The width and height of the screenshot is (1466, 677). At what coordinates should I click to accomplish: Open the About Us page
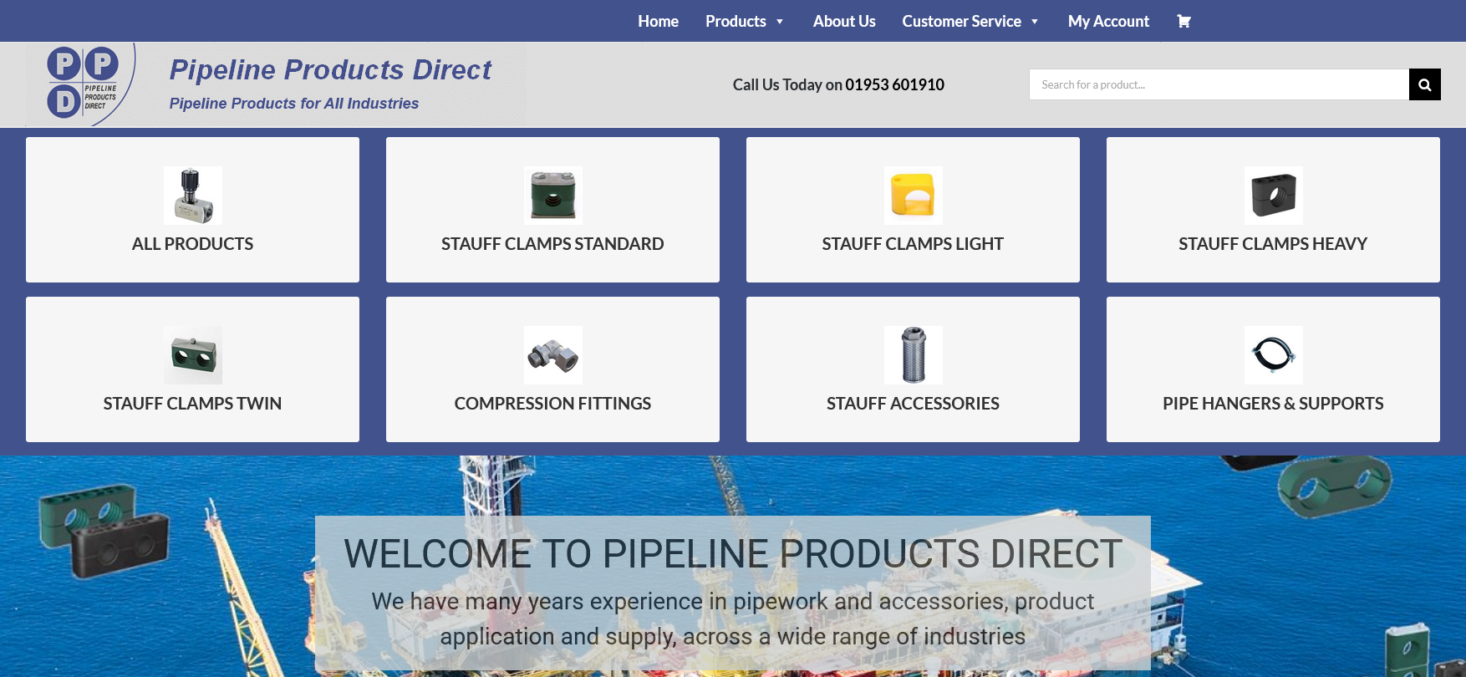844,21
